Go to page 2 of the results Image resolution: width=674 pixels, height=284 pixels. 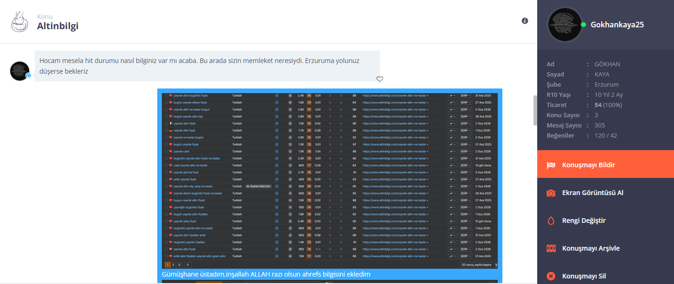[173, 265]
